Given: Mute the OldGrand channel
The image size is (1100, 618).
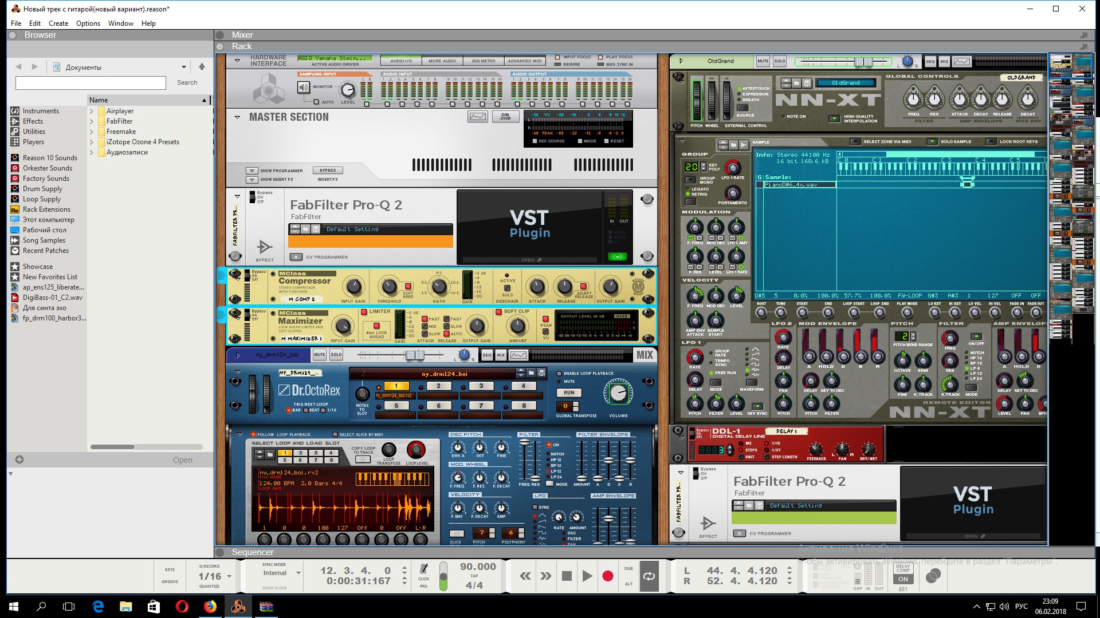Looking at the screenshot, I should pos(763,61).
